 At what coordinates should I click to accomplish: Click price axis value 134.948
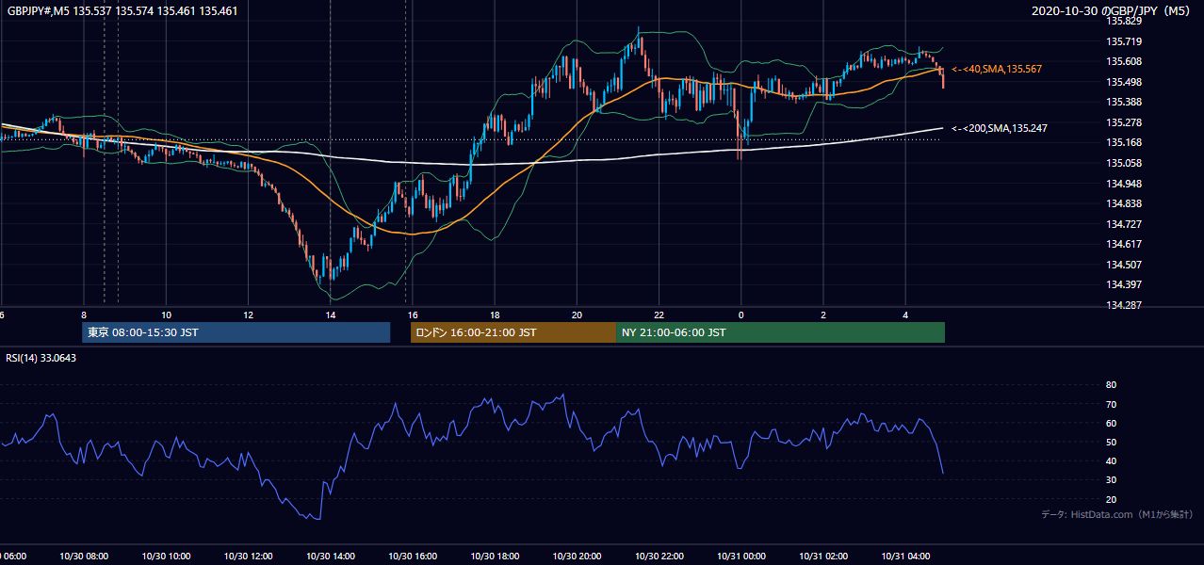(x=1123, y=184)
